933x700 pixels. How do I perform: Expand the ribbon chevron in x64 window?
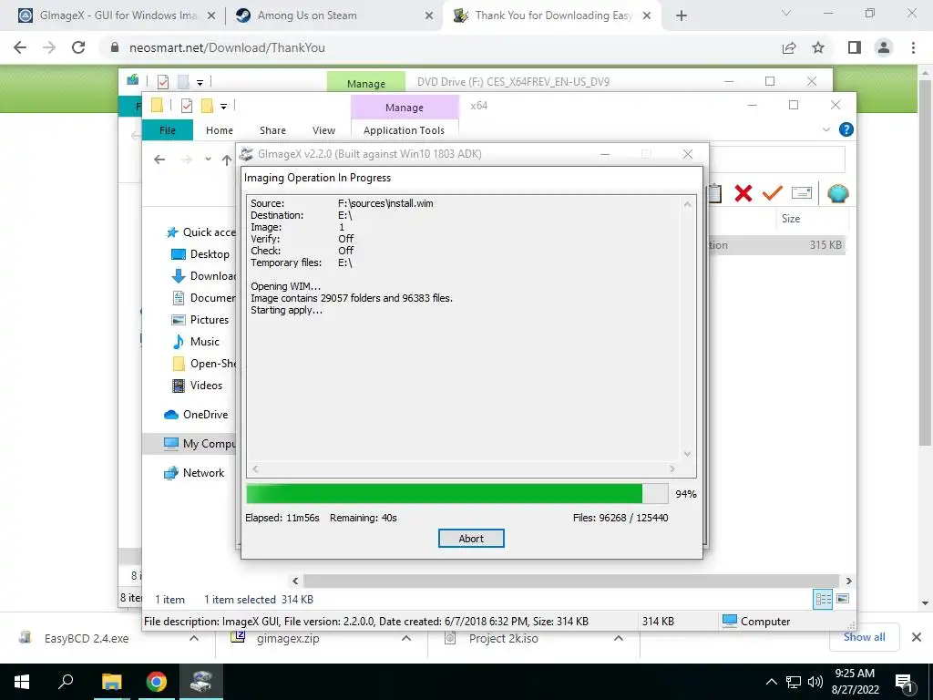click(825, 129)
